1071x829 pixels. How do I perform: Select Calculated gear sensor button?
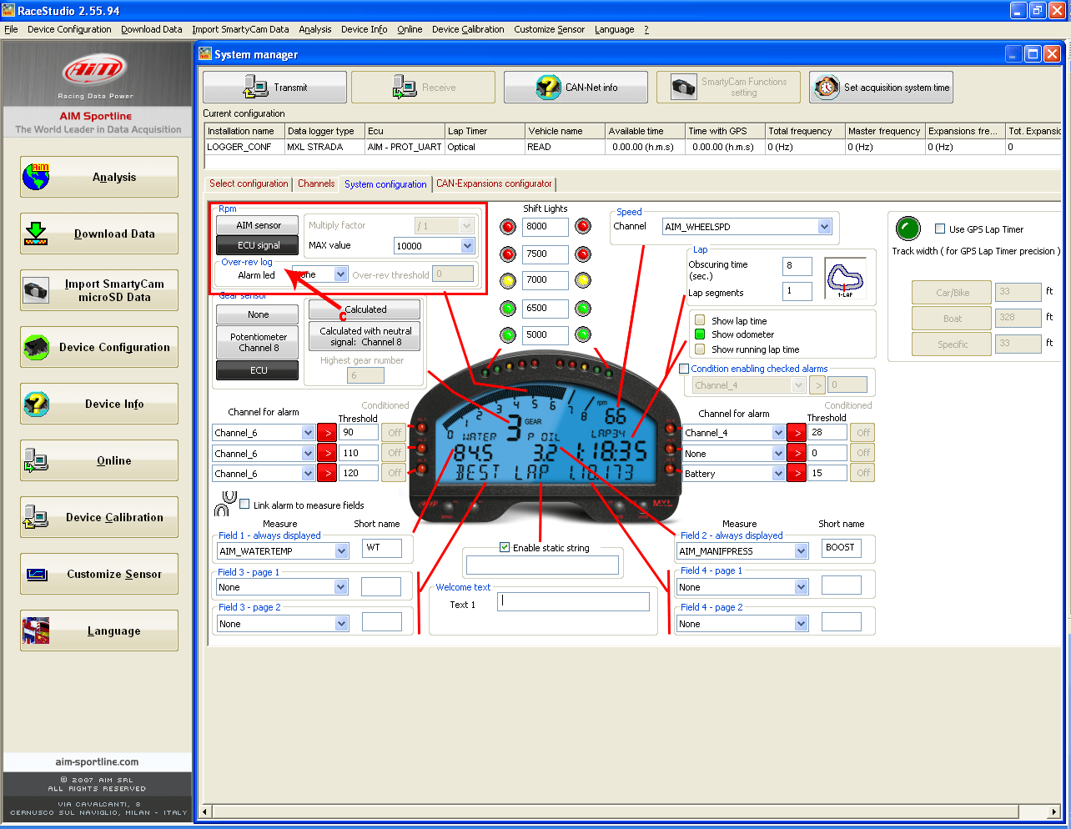[365, 309]
